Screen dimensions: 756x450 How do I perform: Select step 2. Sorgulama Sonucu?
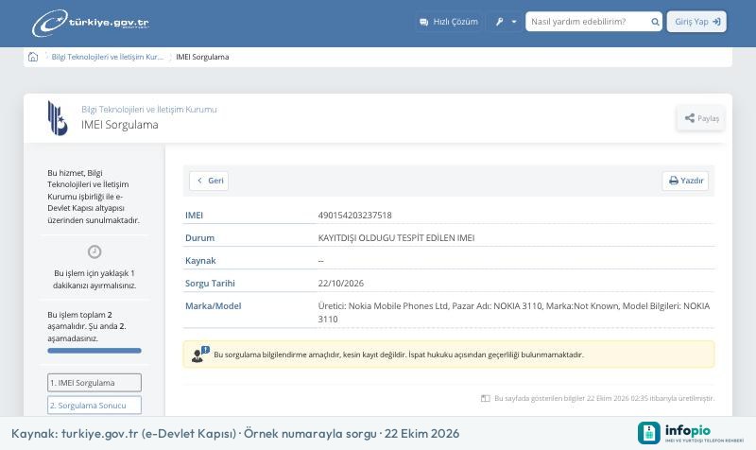tap(94, 406)
